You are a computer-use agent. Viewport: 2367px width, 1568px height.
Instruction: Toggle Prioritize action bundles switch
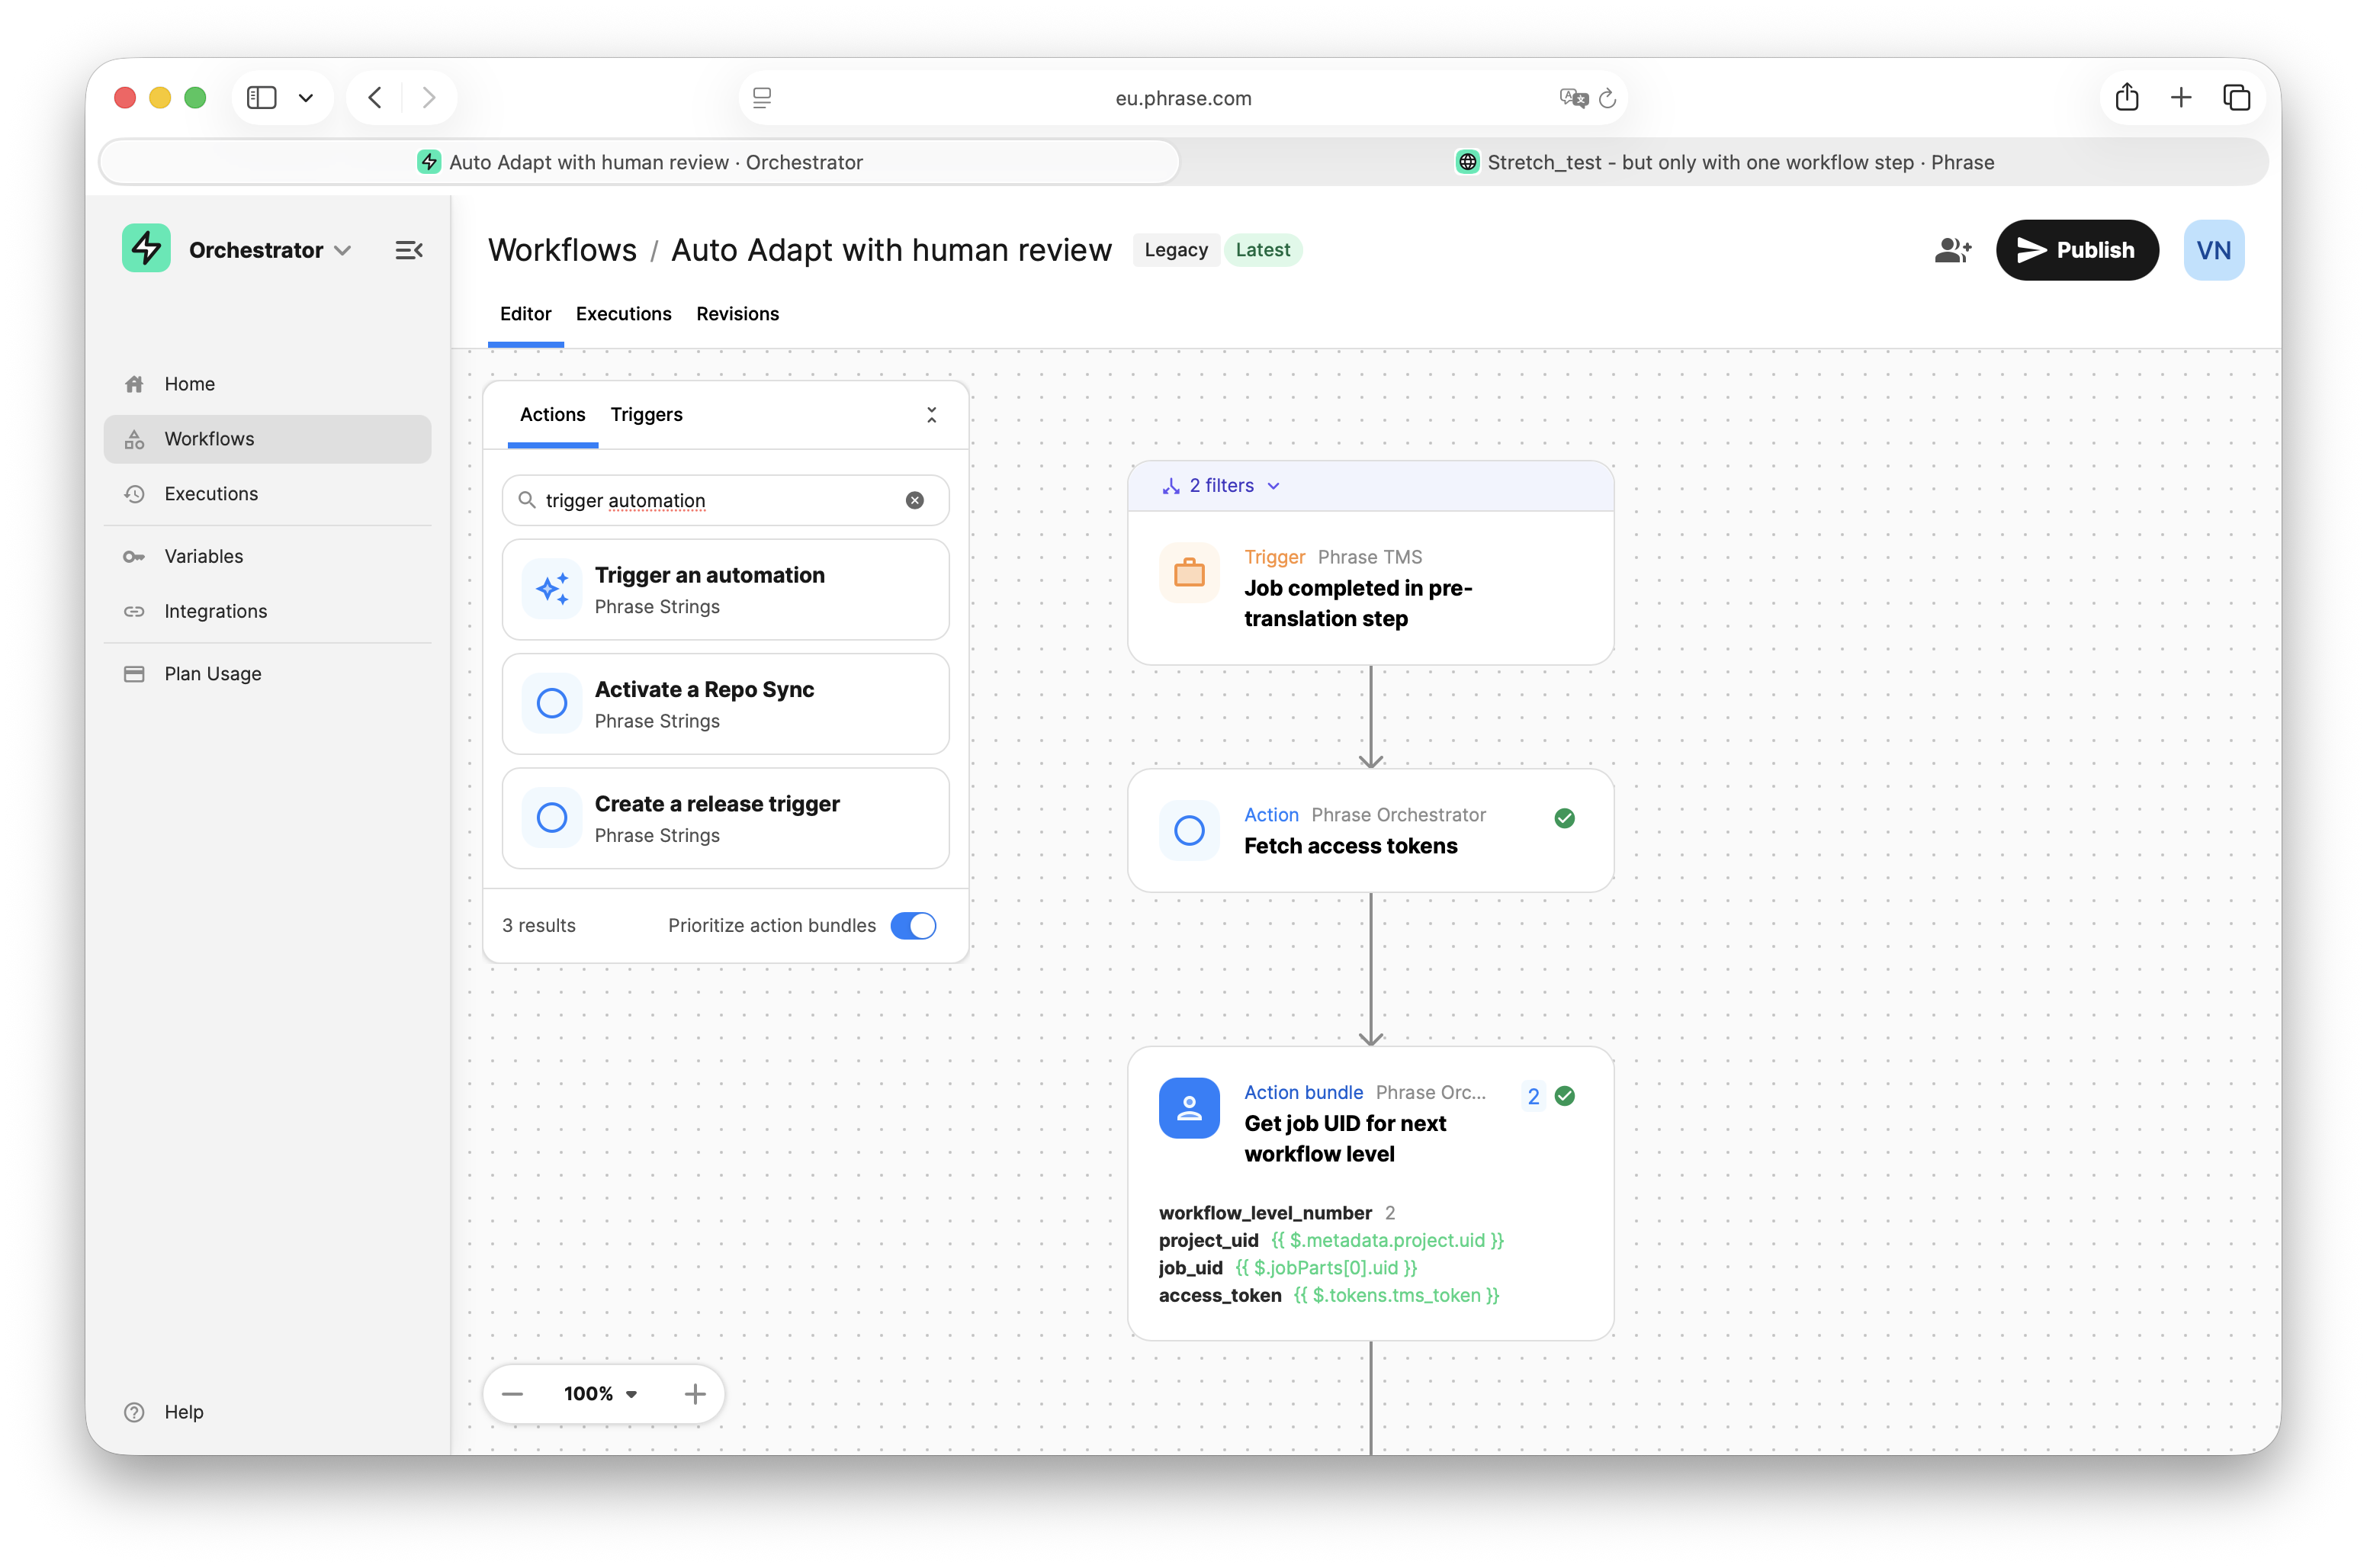coord(913,926)
